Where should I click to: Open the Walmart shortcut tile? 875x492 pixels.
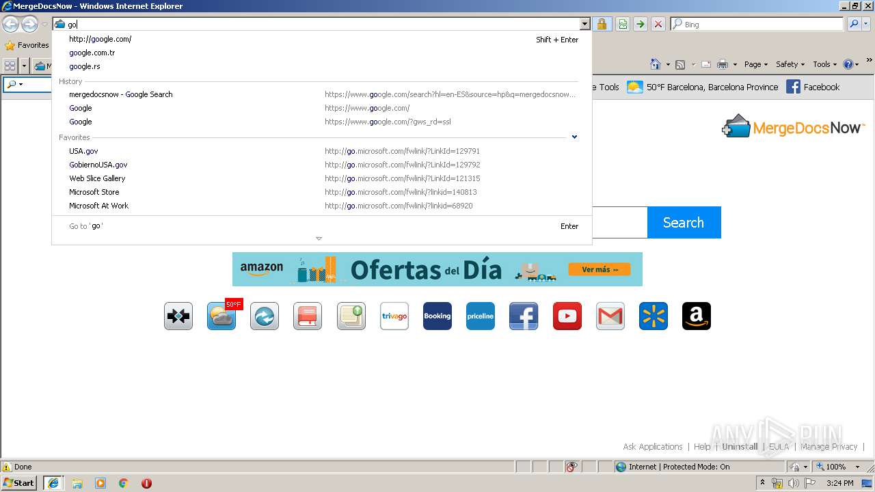654,316
